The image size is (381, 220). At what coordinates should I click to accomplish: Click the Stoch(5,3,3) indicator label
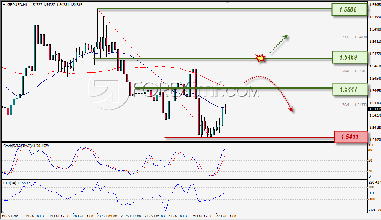pyautogui.click(x=26, y=146)
